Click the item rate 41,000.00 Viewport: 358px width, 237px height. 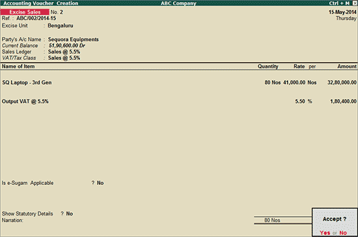coord(294,83)
